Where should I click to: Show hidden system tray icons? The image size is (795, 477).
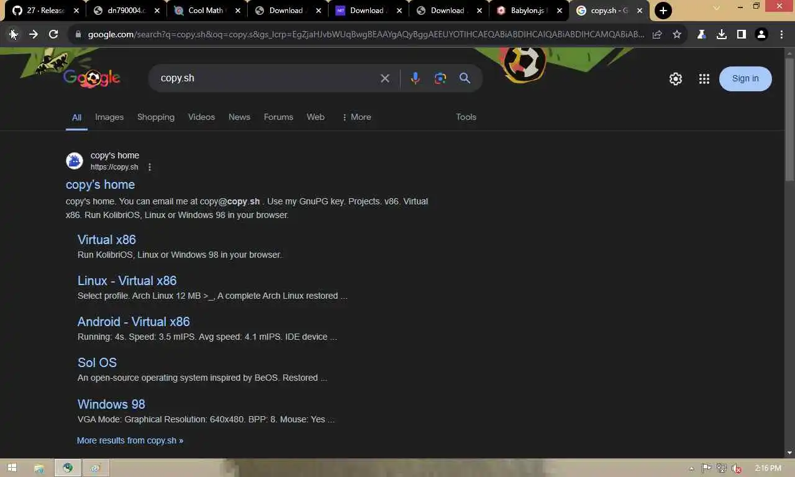(692, 468)
